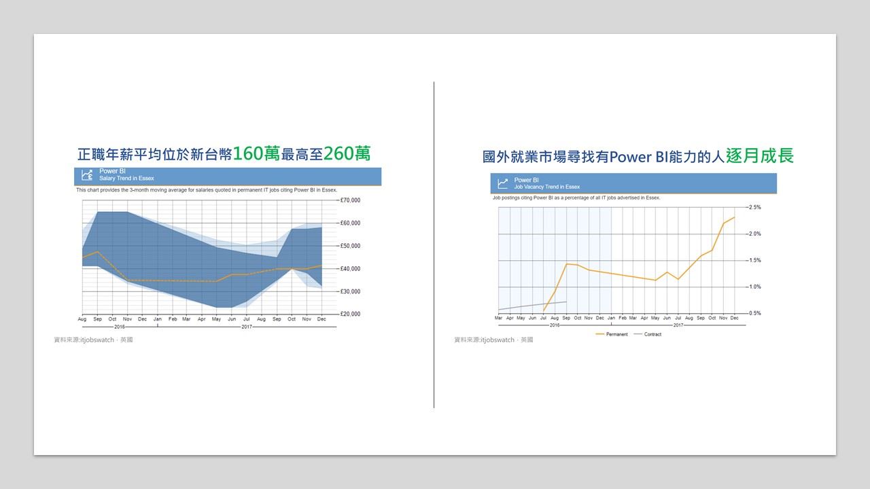Click the left itjobswatch source caption
Image resolution: width=870 pixels, height=489 pixels.
pos(93,340)
